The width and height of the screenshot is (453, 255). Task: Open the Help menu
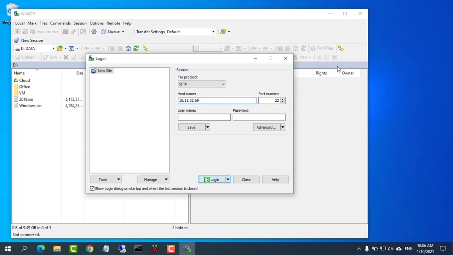127,23
